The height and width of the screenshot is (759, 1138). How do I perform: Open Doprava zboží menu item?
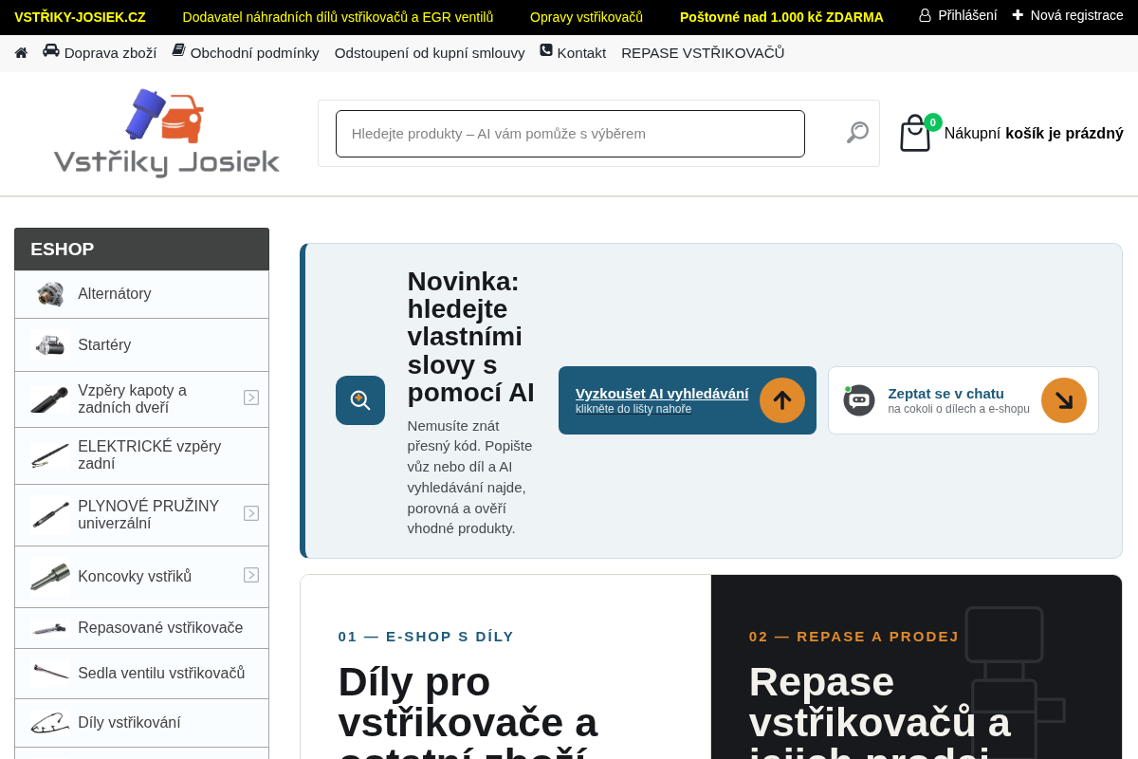point(100,52)
